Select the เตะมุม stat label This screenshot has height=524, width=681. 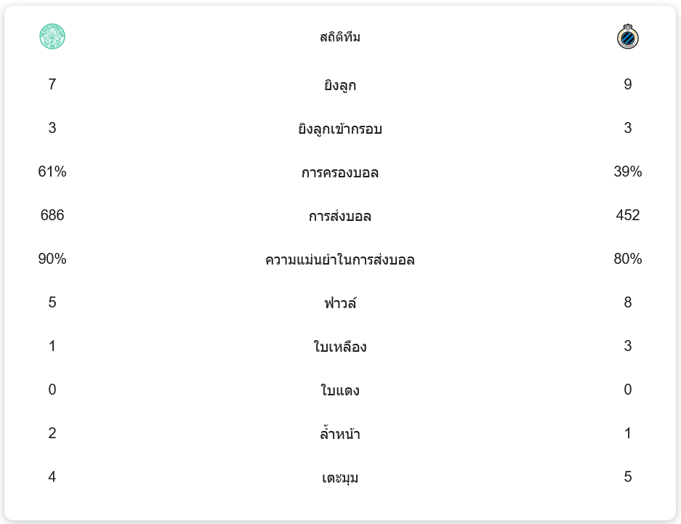340,478
